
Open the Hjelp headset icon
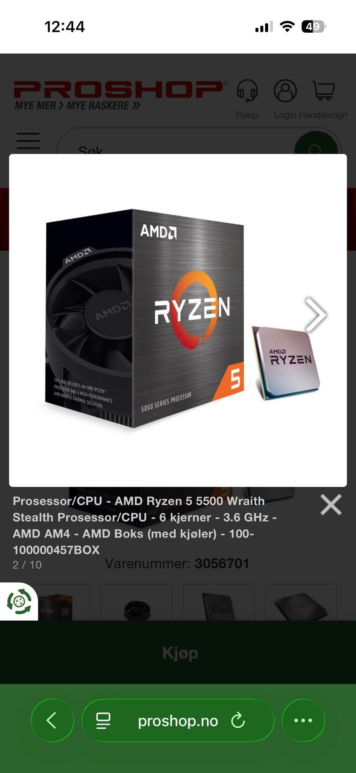click(247, 90)
